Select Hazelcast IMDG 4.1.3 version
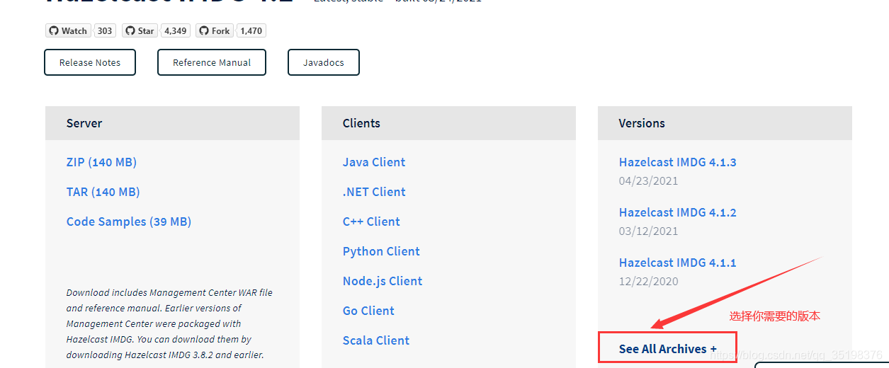Image resolution: width=889 pixels, height=368 pixels. pyautogui.click(x=678, y=162)
